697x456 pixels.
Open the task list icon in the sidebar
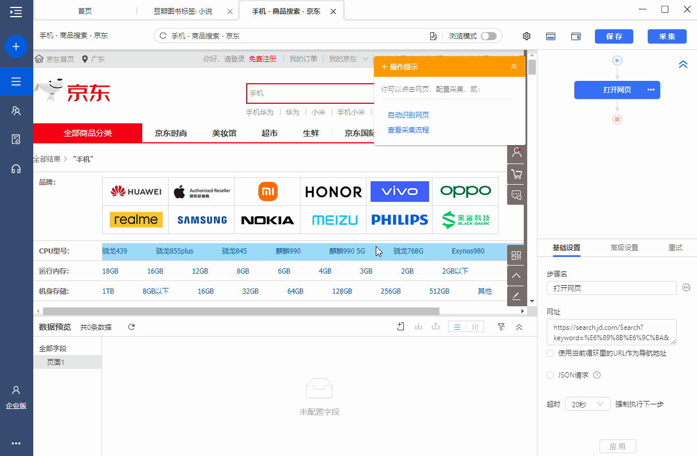pyautogui.click(x=16, y=81)
